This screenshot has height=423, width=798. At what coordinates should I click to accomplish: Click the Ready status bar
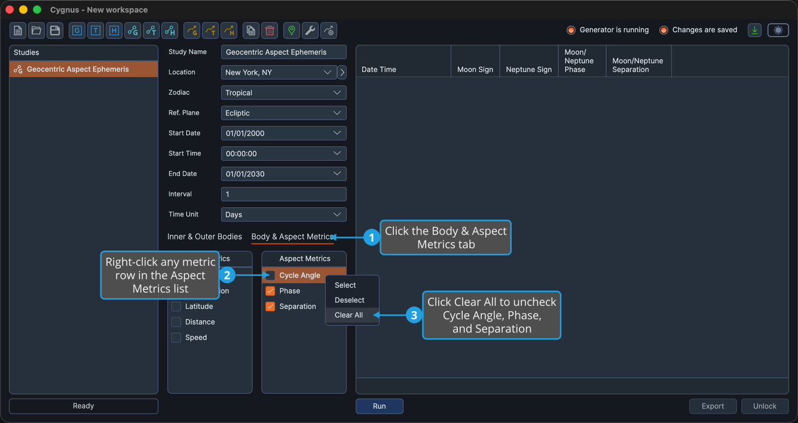coord(84,406)
